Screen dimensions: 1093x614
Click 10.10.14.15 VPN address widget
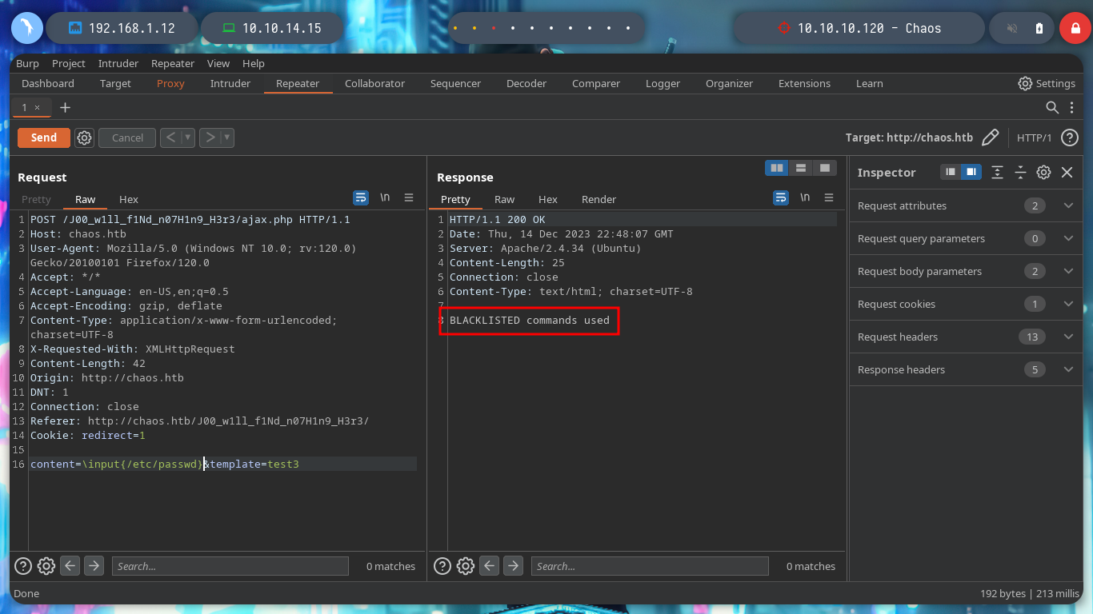click(274, 28)
